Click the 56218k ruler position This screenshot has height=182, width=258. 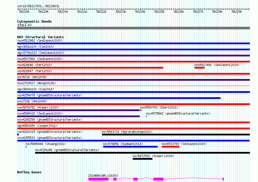pyautogui.click(x=24, y=12)
